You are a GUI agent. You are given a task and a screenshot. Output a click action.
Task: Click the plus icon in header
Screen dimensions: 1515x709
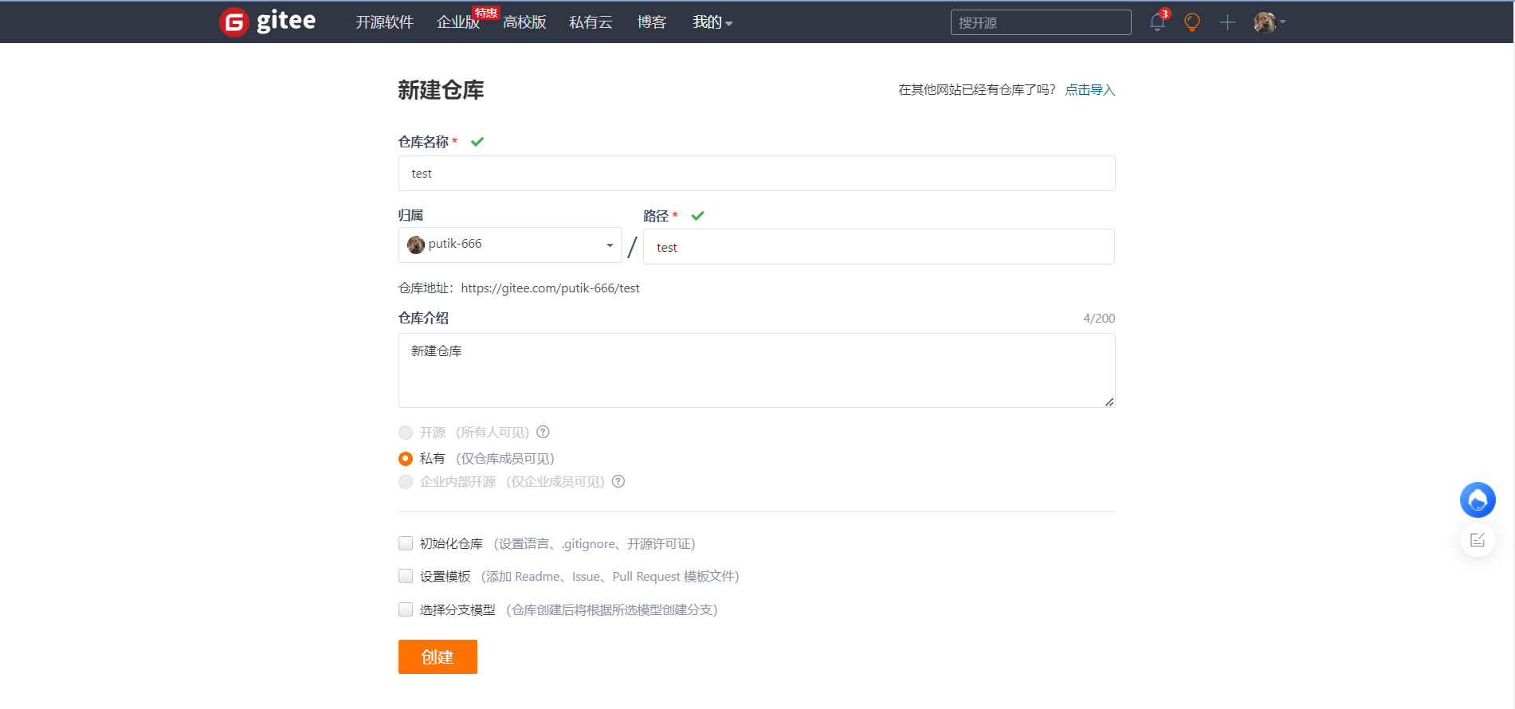point(1227,22)
